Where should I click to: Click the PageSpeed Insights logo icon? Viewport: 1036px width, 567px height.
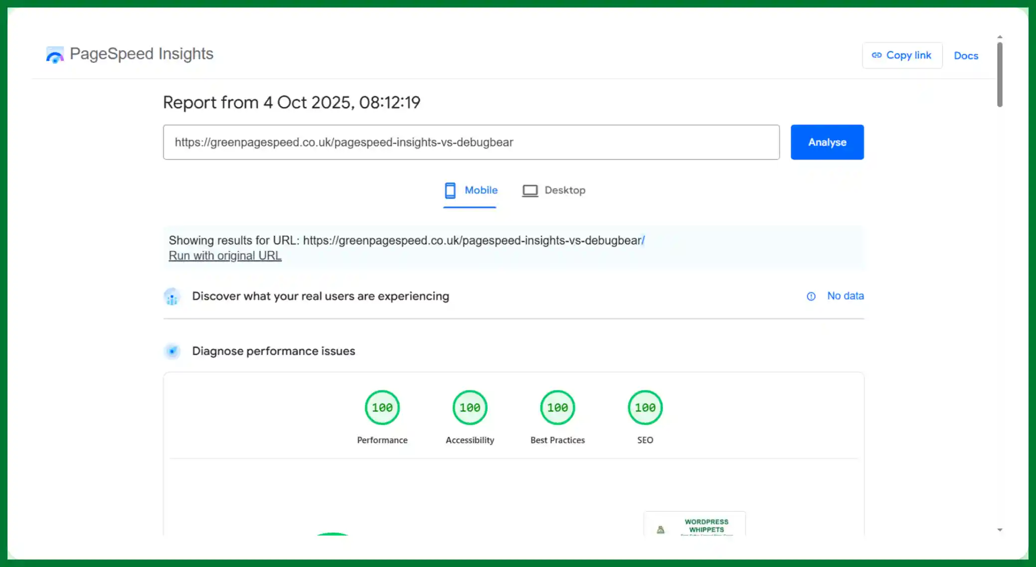(55, 55)
